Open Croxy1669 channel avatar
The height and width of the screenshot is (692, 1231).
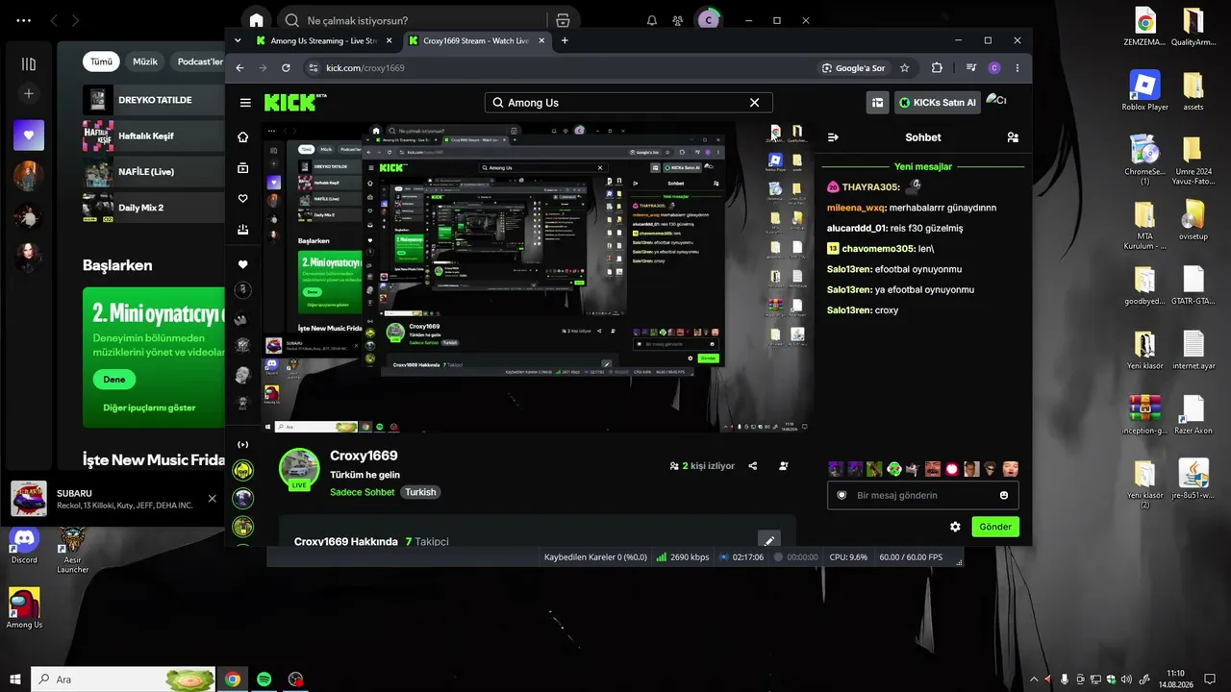[299, 468]
